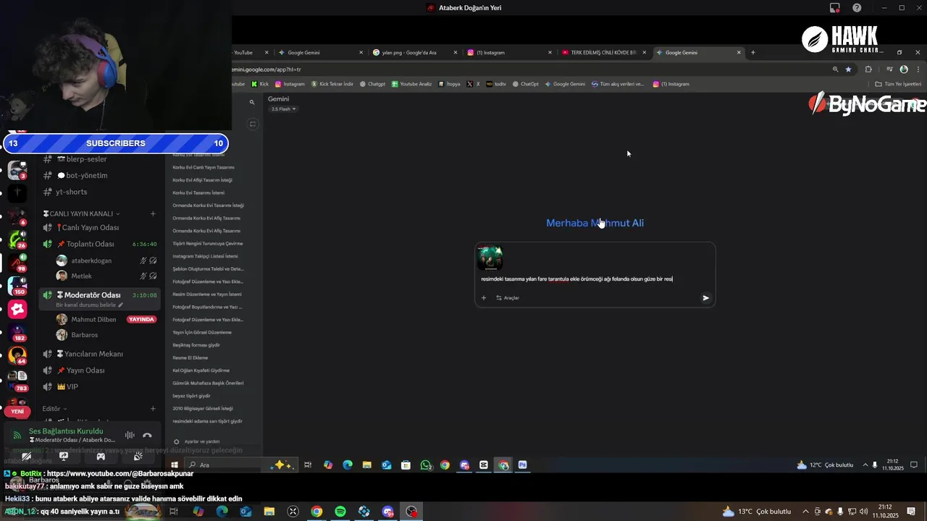
Task: Open the İtopya bookmark
Action: pyautogui.click(x=449, y=84)
